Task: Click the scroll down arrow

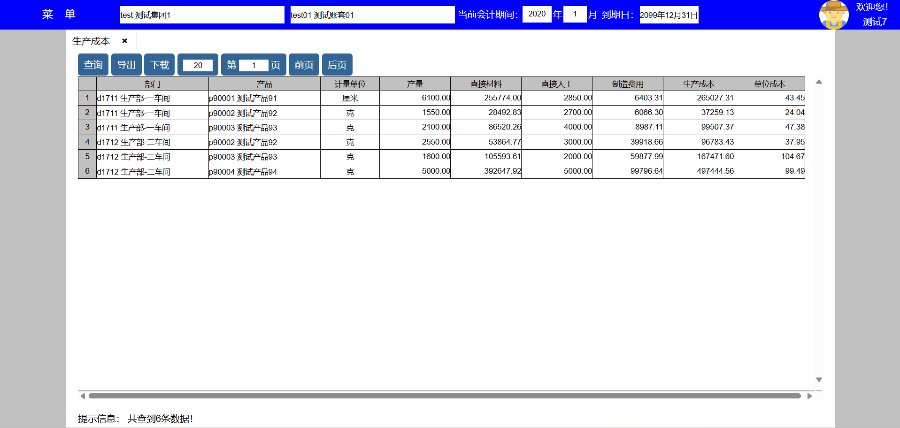Action: 819,380
